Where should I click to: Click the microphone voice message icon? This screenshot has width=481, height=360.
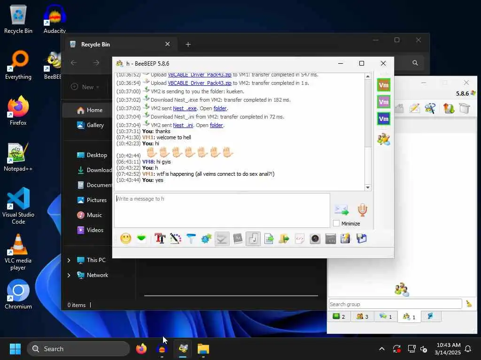click(x=362, y=210)
